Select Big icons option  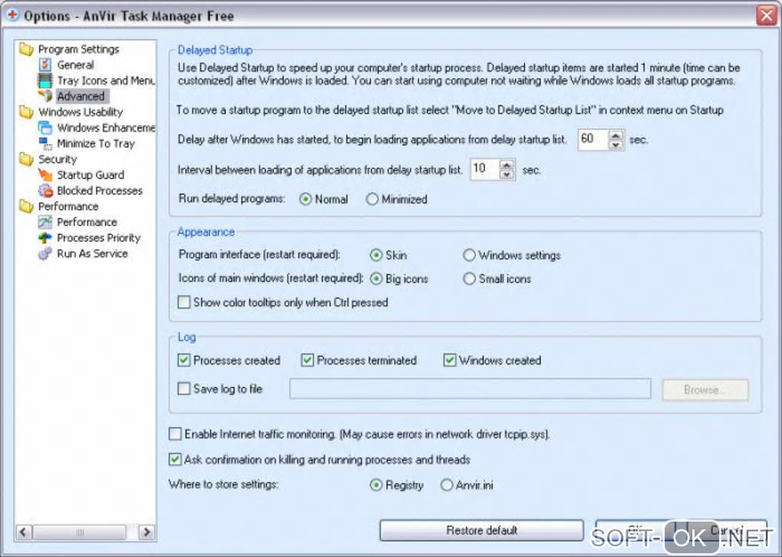point(376,278)
